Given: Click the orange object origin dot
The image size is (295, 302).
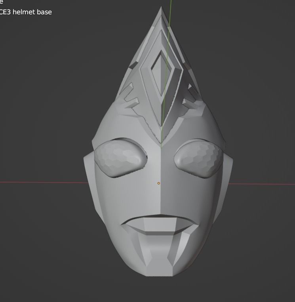Looking at the screenshot, I should [158, 183].
